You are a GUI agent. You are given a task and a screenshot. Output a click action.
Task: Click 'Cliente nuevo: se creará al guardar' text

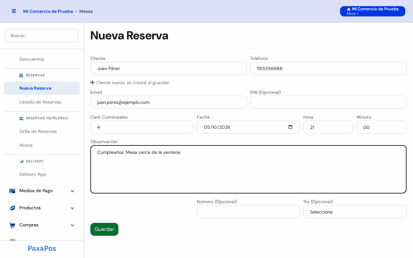[133, 83]
